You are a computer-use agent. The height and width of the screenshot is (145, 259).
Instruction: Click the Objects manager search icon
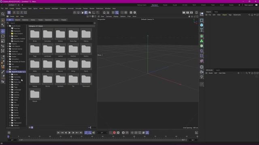(249, 15)
